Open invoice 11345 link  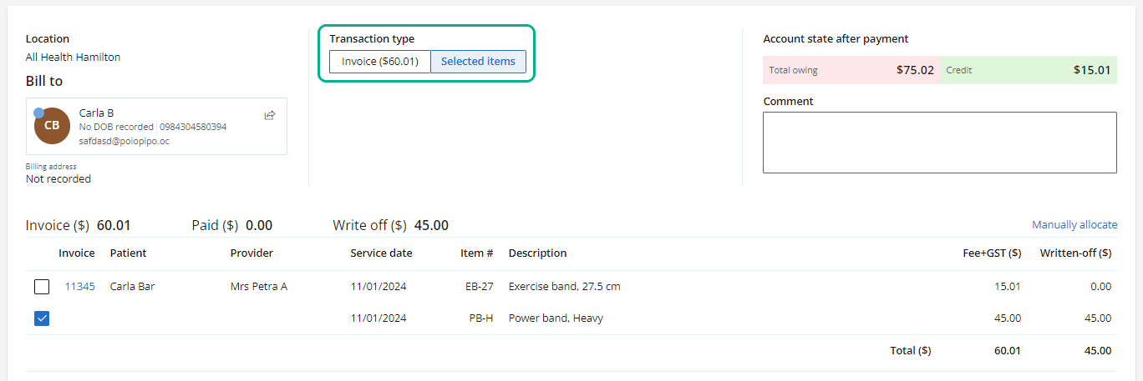(80, 287)
